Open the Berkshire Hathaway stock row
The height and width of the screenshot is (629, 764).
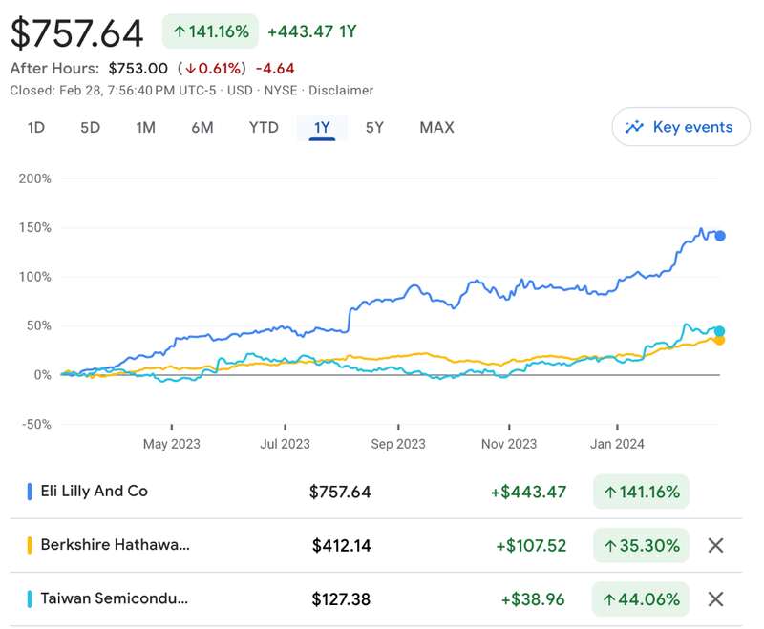[x=115, y=546]
